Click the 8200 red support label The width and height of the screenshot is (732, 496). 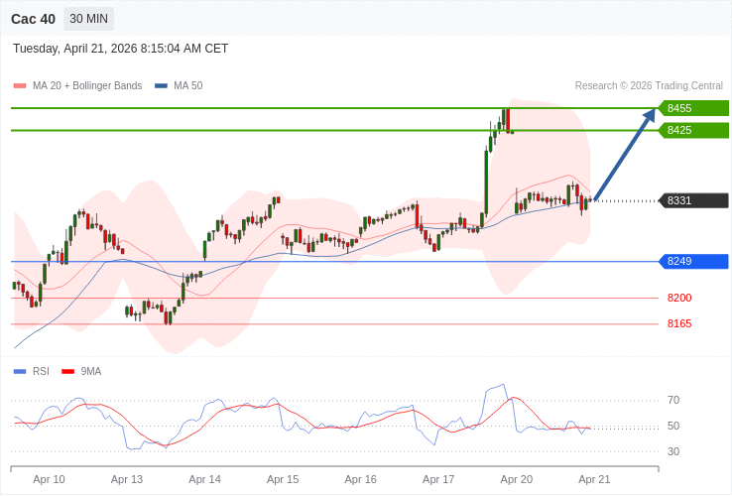pos(679,298)
